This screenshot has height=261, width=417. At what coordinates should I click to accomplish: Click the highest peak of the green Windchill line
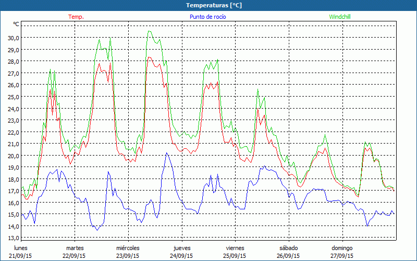point(149,31)
